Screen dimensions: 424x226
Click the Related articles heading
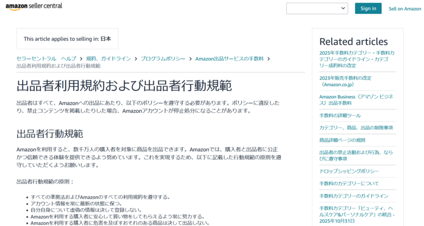point(354,41)
